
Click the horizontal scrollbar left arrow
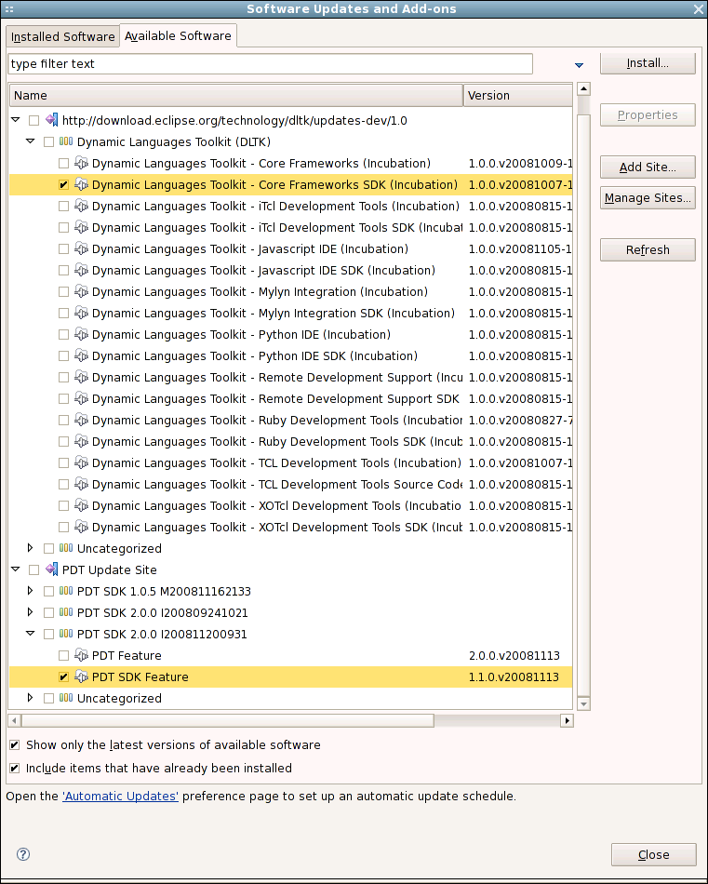(15, 720)
